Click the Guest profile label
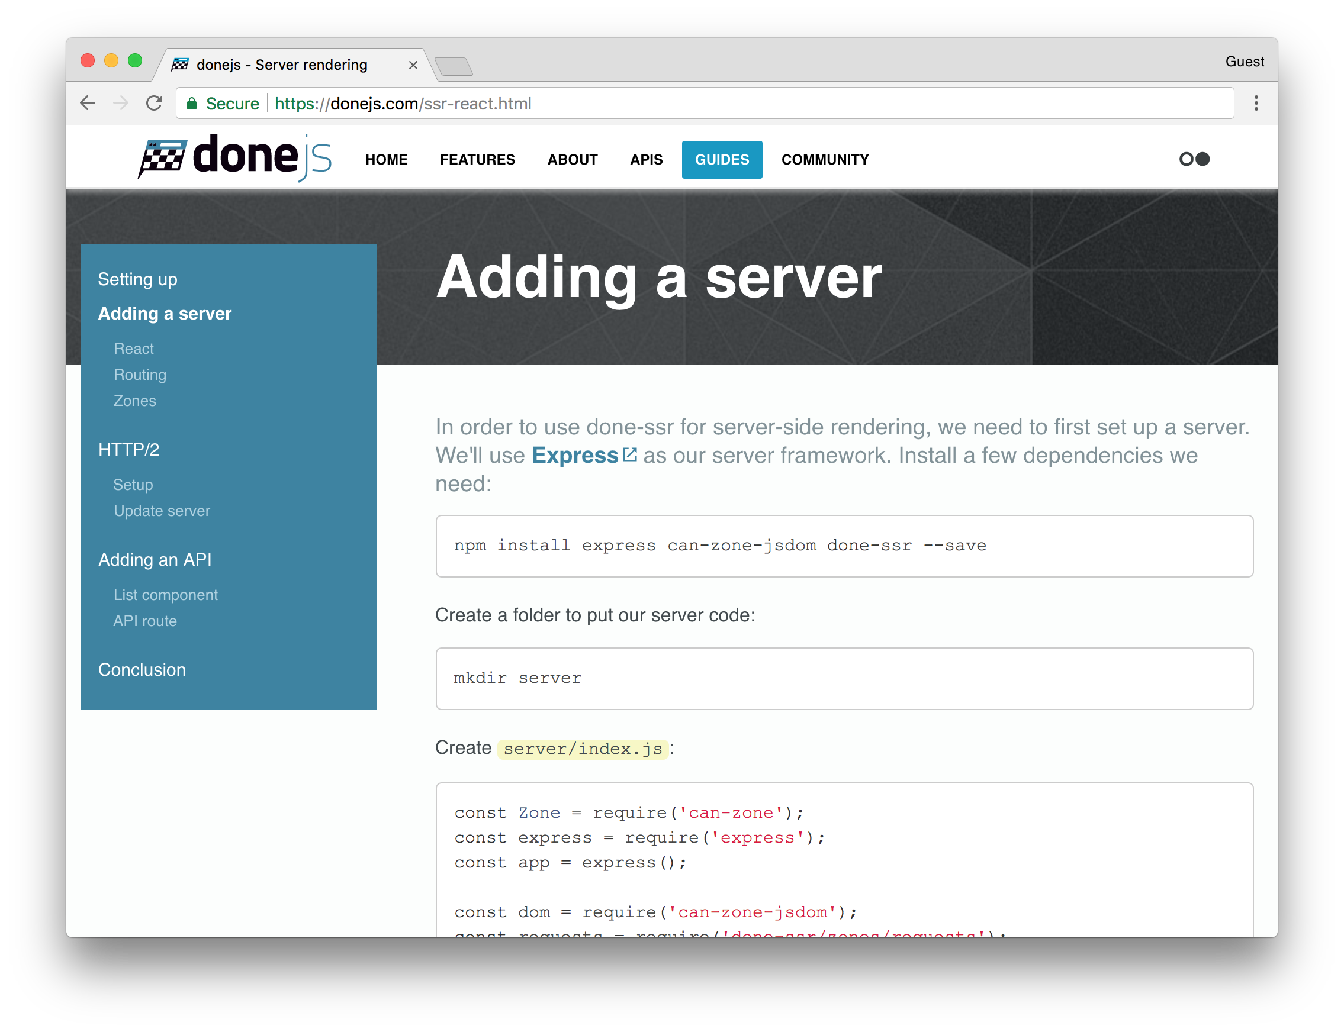The height and width of the screenshot is (1032, 1344). coord(1244,62)
